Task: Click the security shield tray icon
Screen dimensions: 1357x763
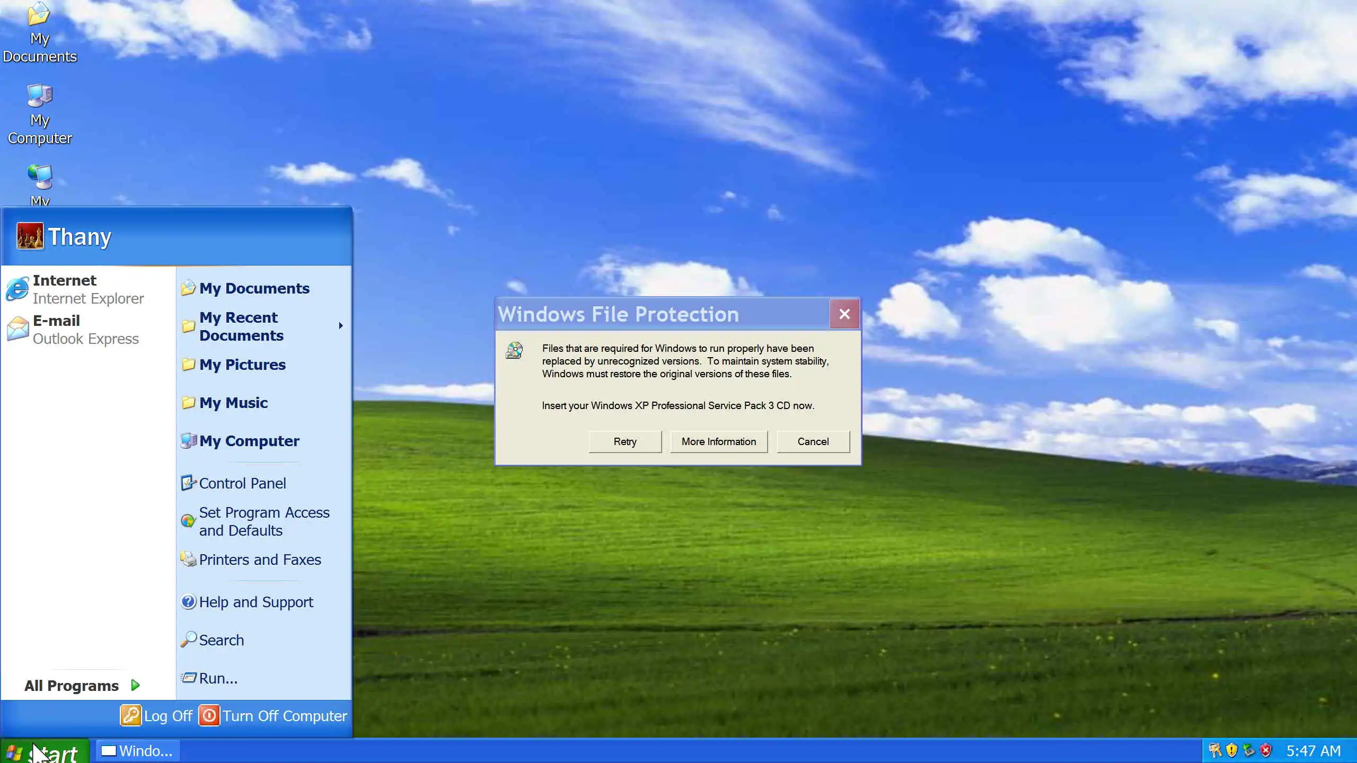Action: [x=1231, y=750]
